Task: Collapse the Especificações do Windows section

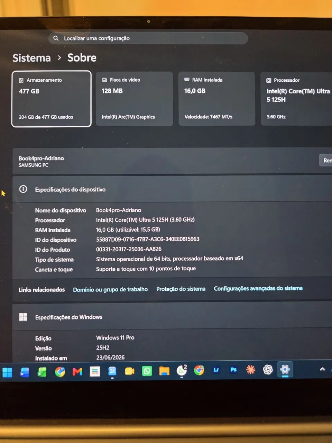Action: 172,317
